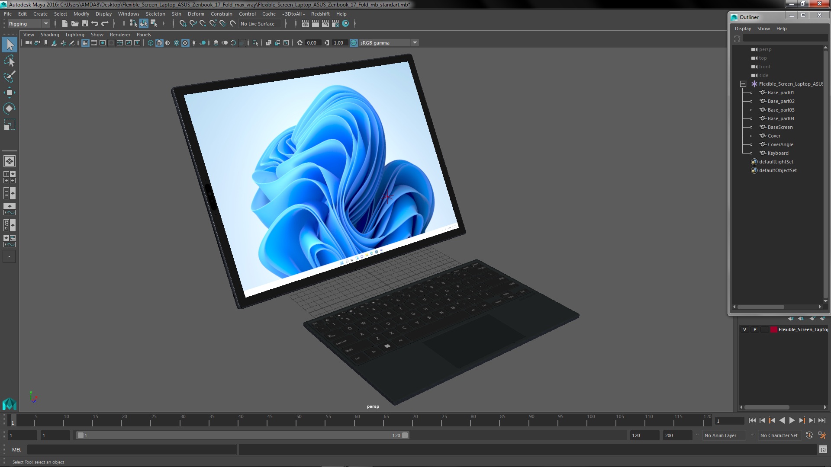This screenshot has width=831, height=467.
Task: Click No Live Surface field
Action: pos(260,24)
